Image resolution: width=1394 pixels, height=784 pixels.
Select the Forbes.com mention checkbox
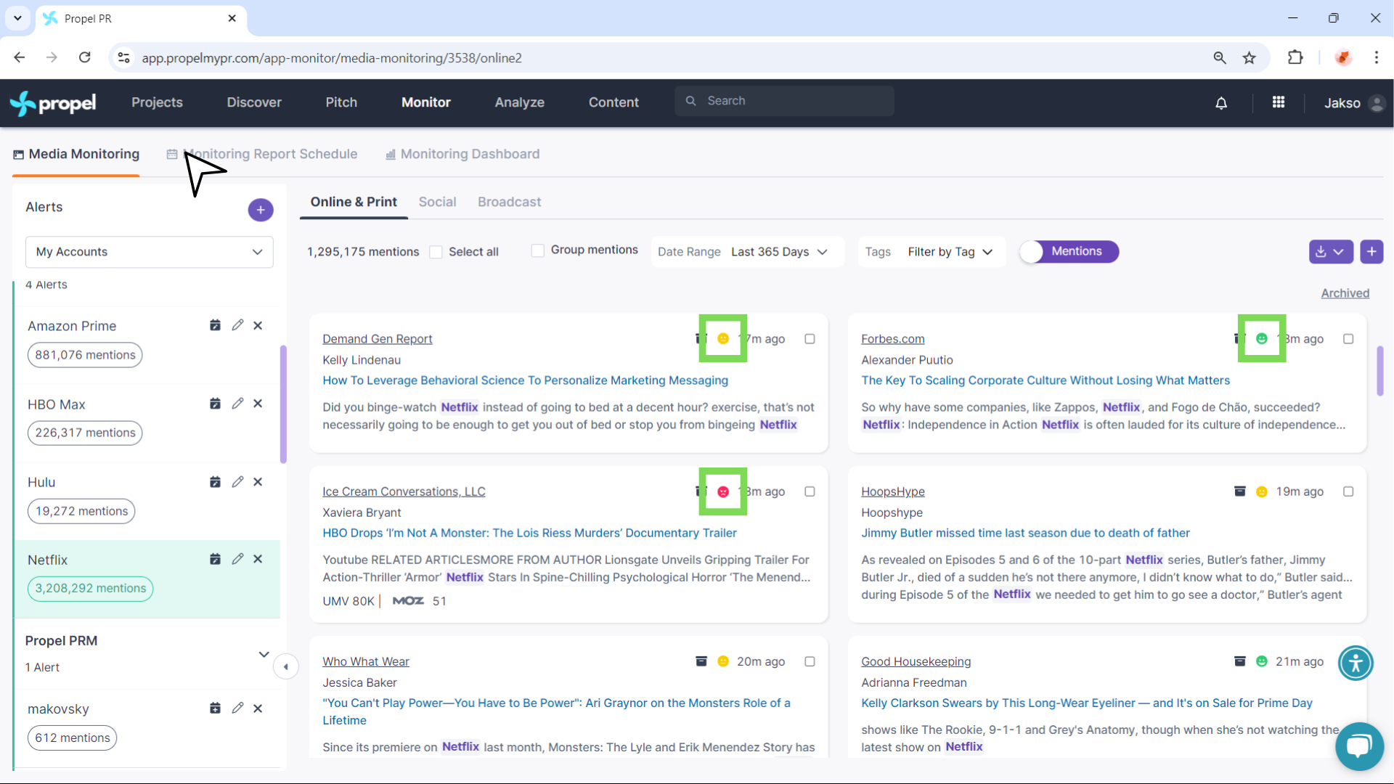point(1348,339)
